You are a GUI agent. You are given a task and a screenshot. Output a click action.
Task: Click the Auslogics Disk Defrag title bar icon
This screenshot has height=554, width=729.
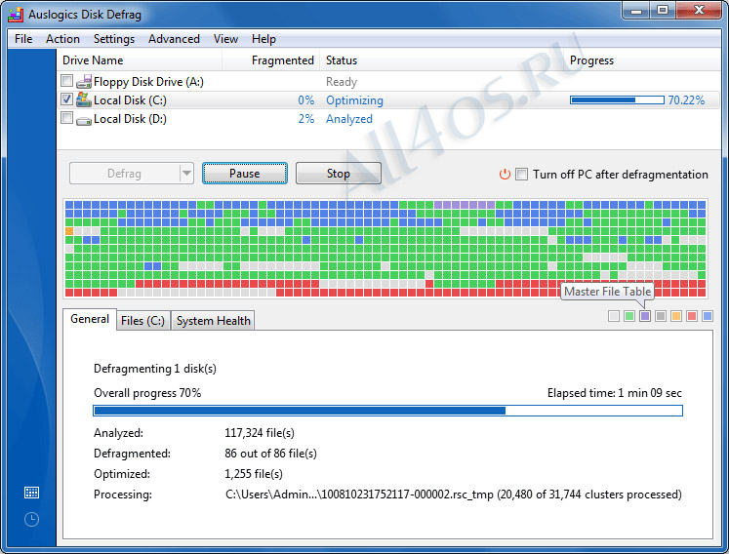click(x=16, y=15)
